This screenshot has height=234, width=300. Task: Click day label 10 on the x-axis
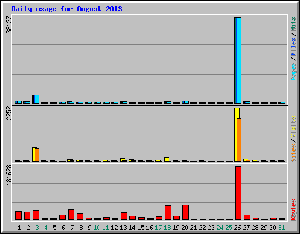[97, 228]
